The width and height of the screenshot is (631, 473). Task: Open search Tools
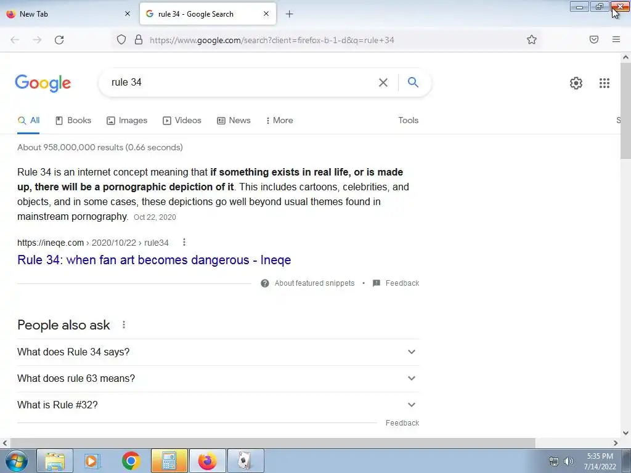(x=408, y=120)
